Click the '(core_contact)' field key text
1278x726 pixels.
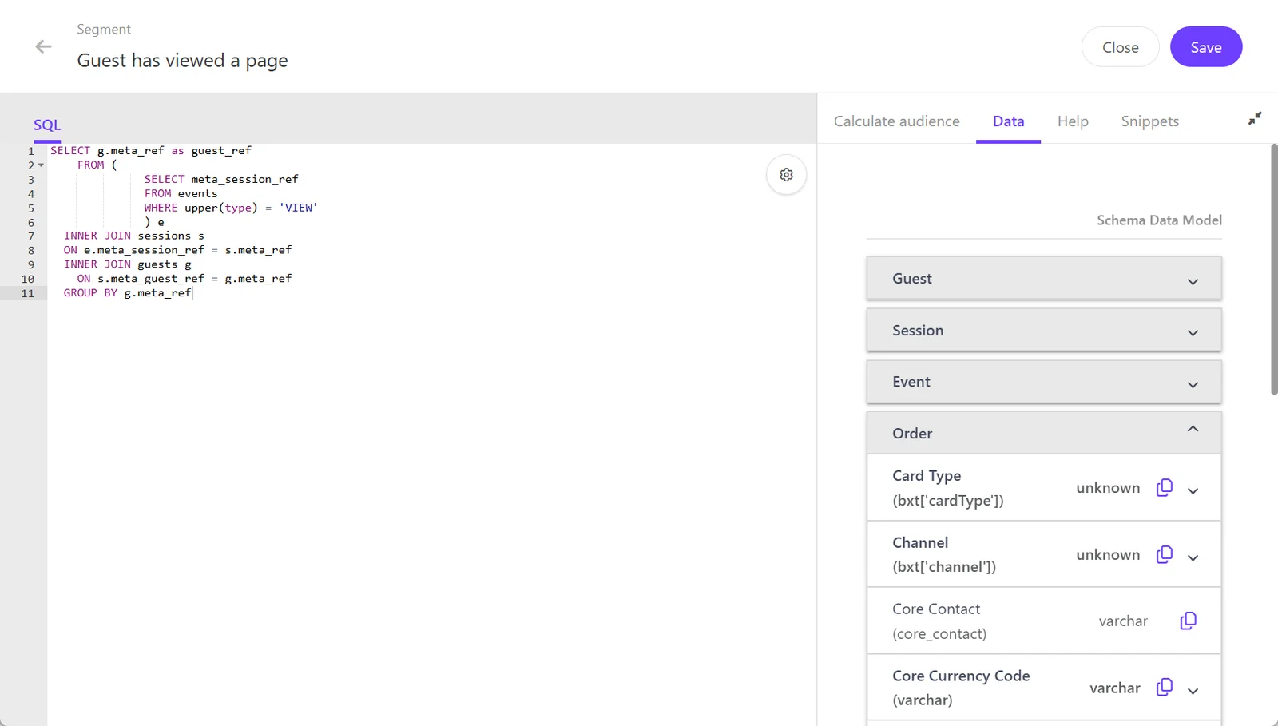pos(939,634)
